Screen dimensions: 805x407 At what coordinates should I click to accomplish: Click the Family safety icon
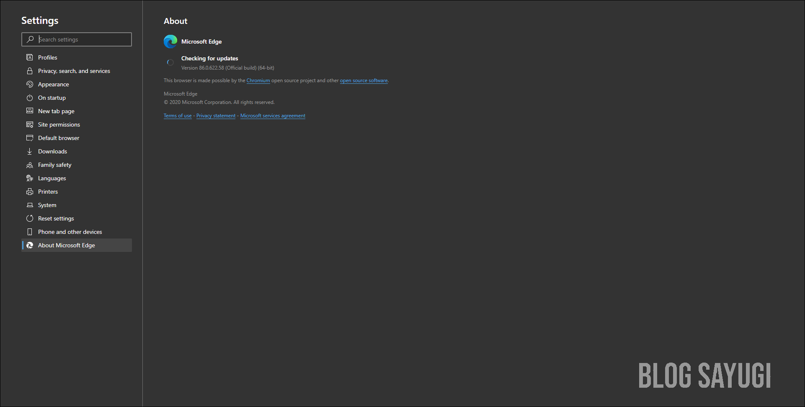click(x=29, y=165)
